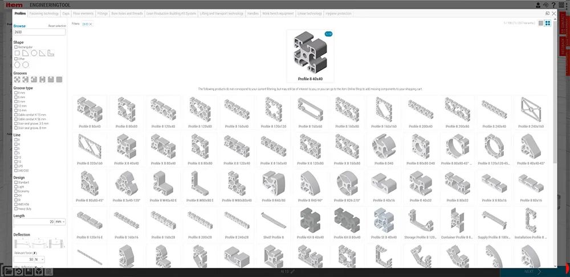Click the Reset selection link

tap(57, 26)
